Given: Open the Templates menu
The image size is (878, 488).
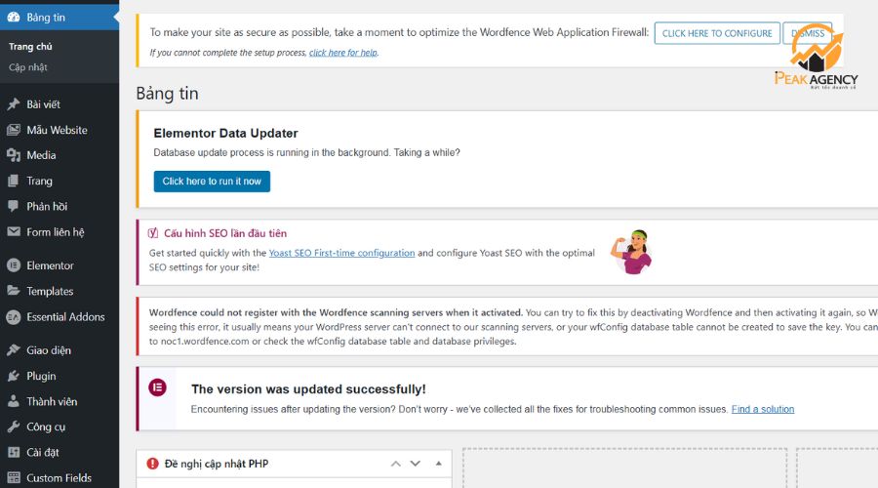Looking at the screenshot, I should point(60,292).
